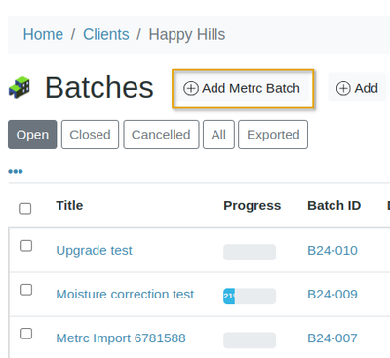Switch to the Cancelled filter tab
Viewport: 390px width, 358px height.
161,135
